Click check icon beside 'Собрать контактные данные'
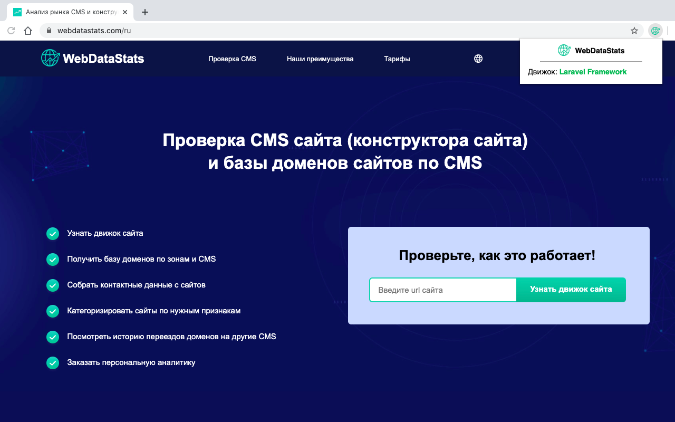Screen dimensions: 675x422 click(x=53, y=285)
